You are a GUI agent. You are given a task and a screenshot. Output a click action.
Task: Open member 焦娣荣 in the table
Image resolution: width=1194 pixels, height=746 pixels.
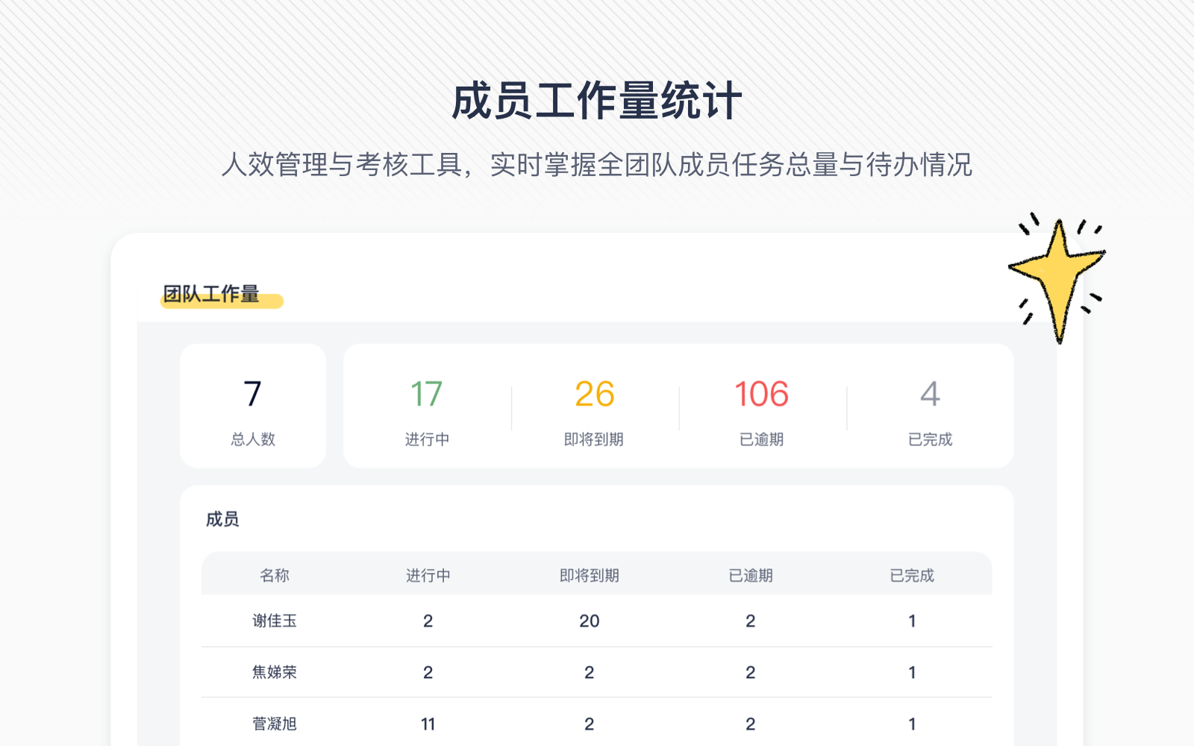pyautogui.click(x=275, y=672)
